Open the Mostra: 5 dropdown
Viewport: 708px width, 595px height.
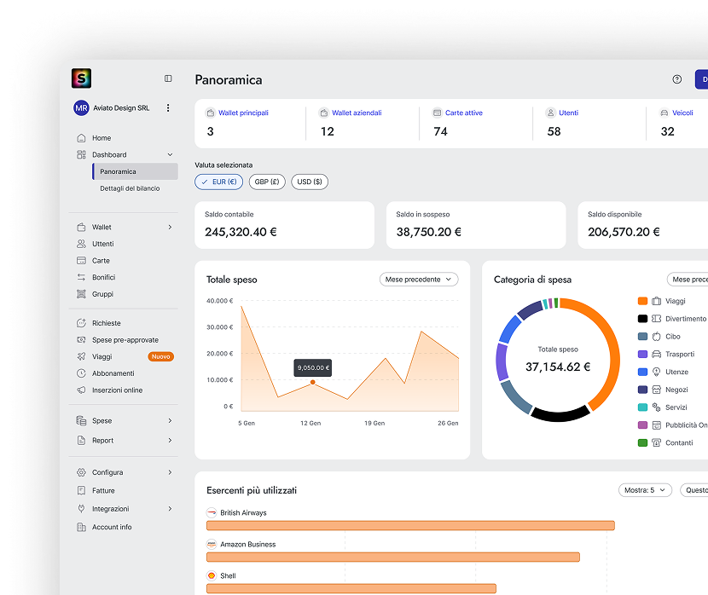(645, 490)
